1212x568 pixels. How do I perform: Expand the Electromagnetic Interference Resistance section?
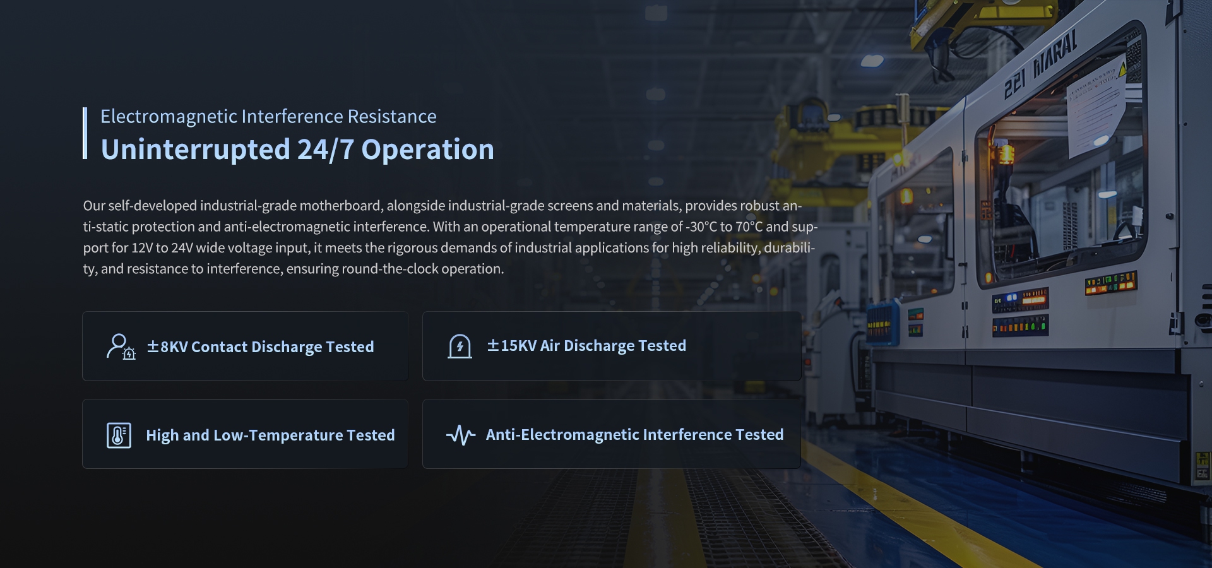tap(268, 116)
